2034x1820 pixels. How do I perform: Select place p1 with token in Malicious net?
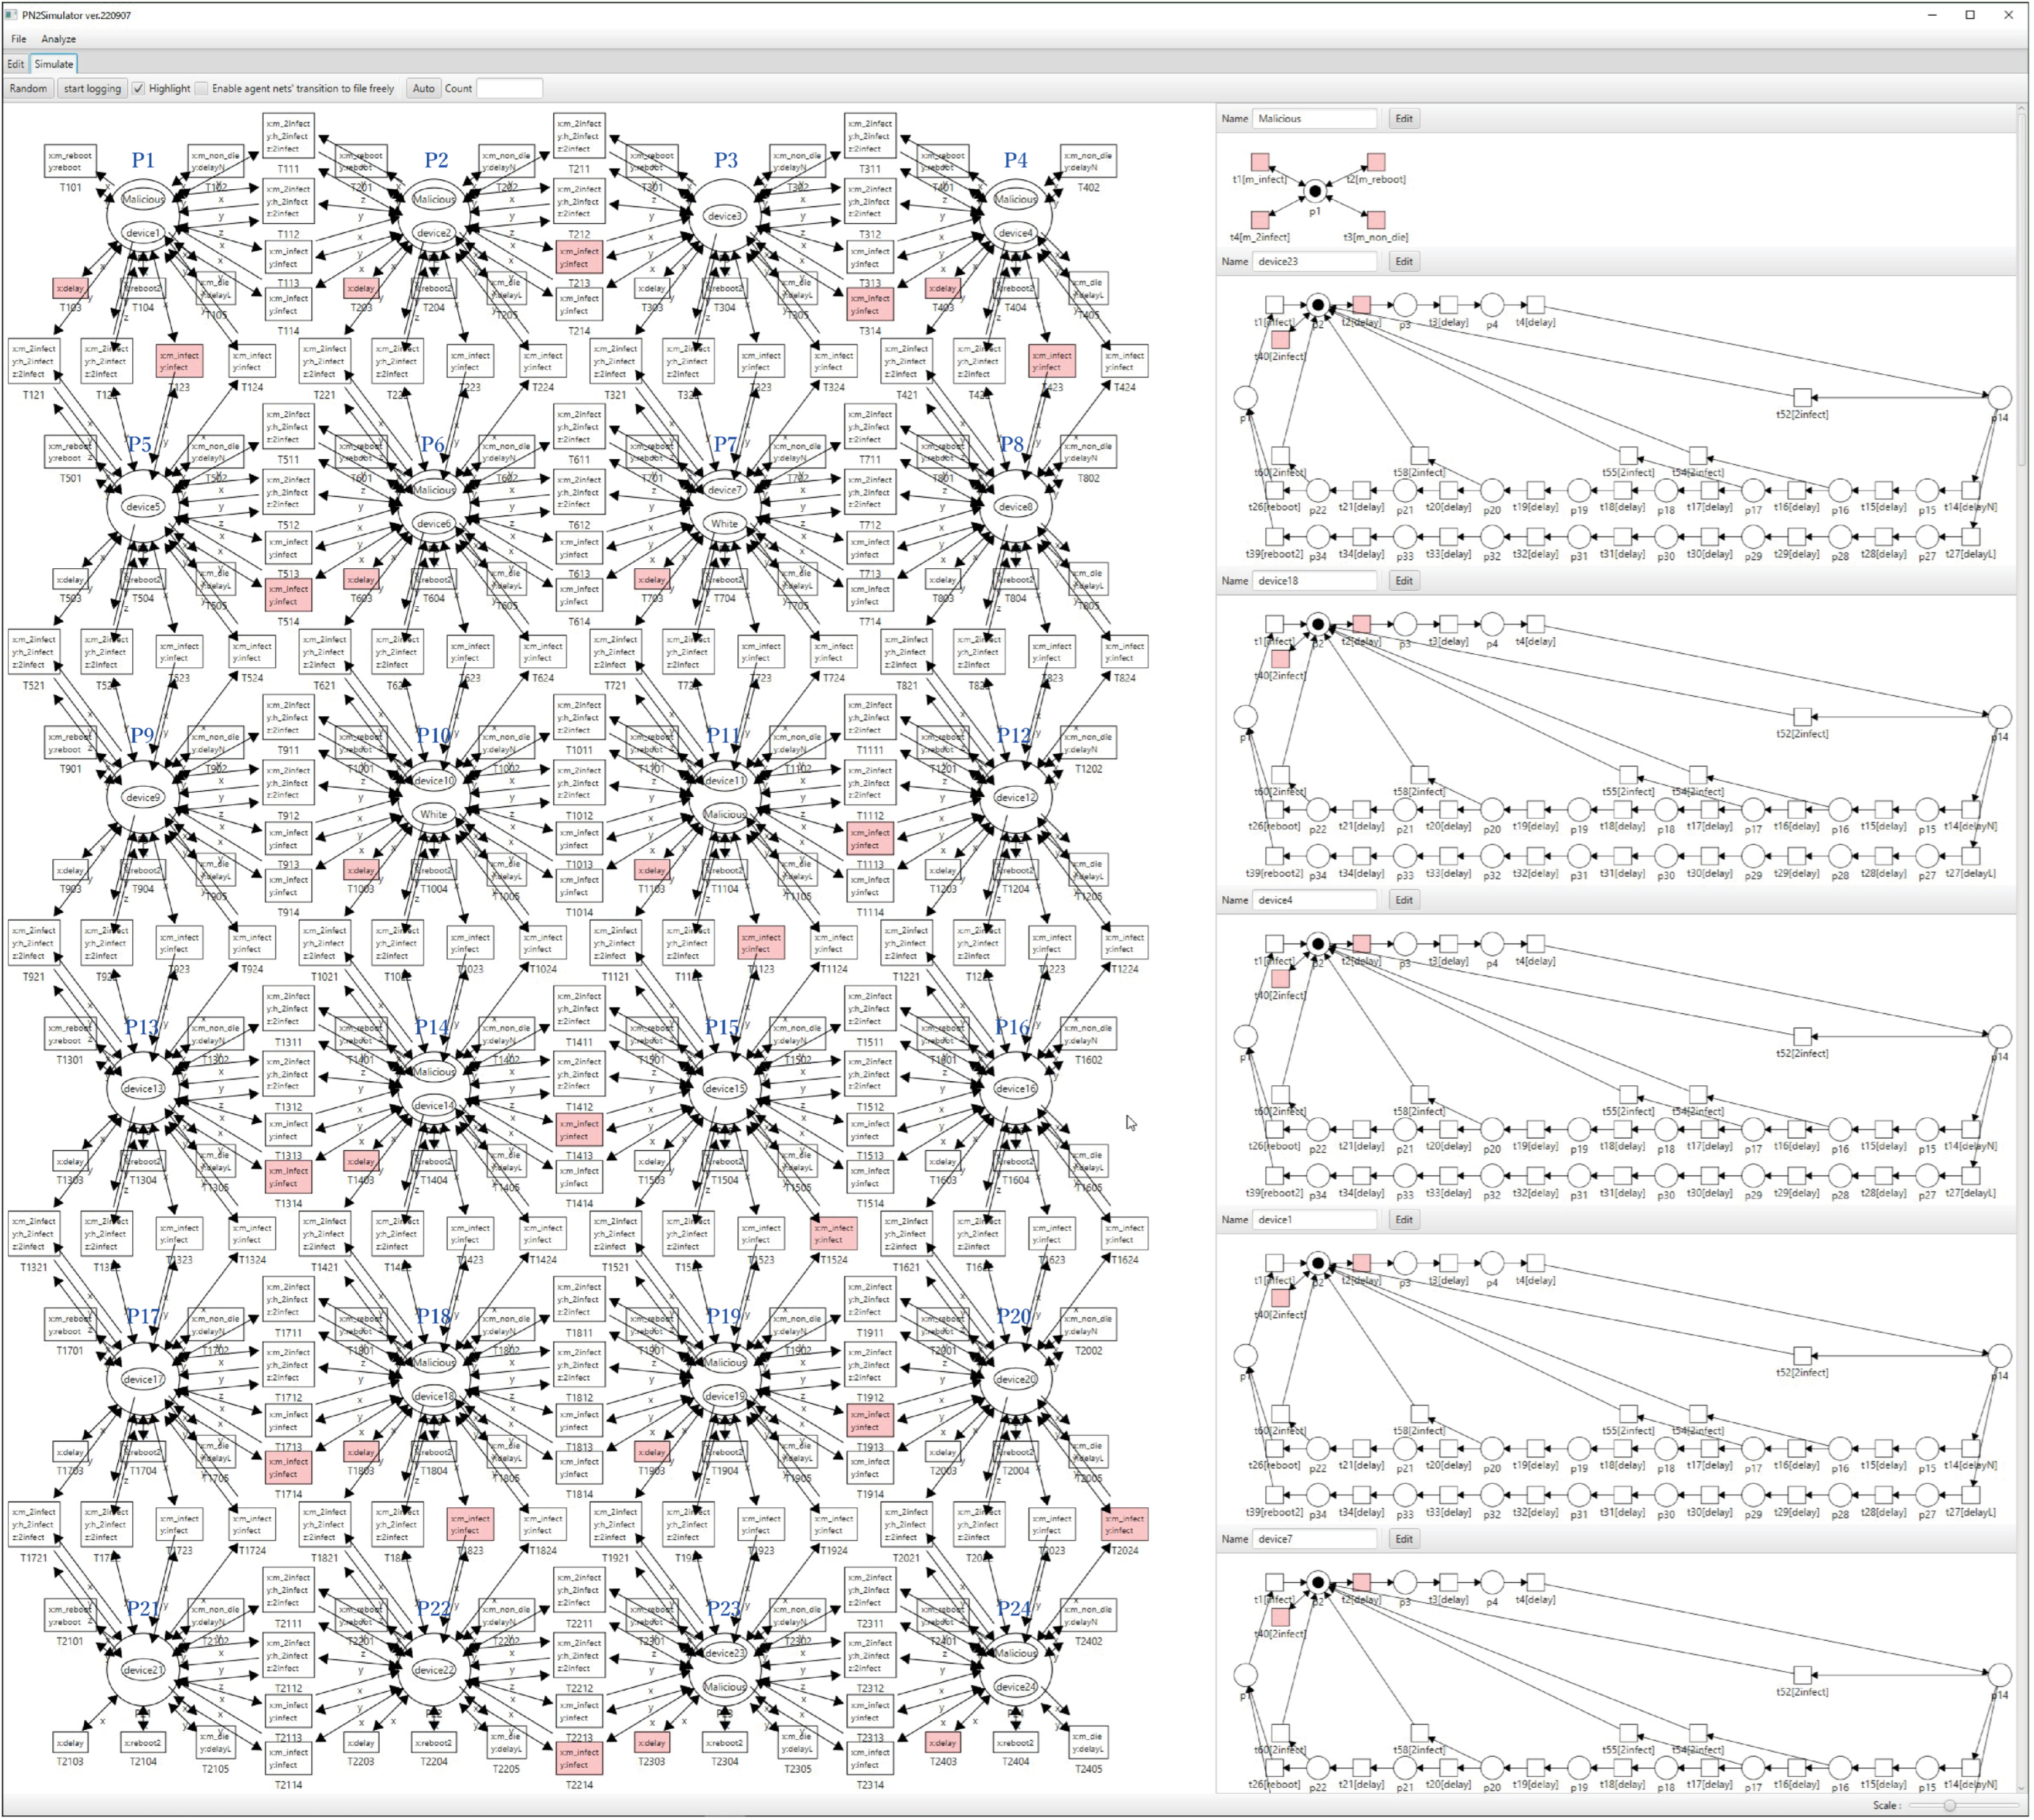click(x=1316, y=191)
